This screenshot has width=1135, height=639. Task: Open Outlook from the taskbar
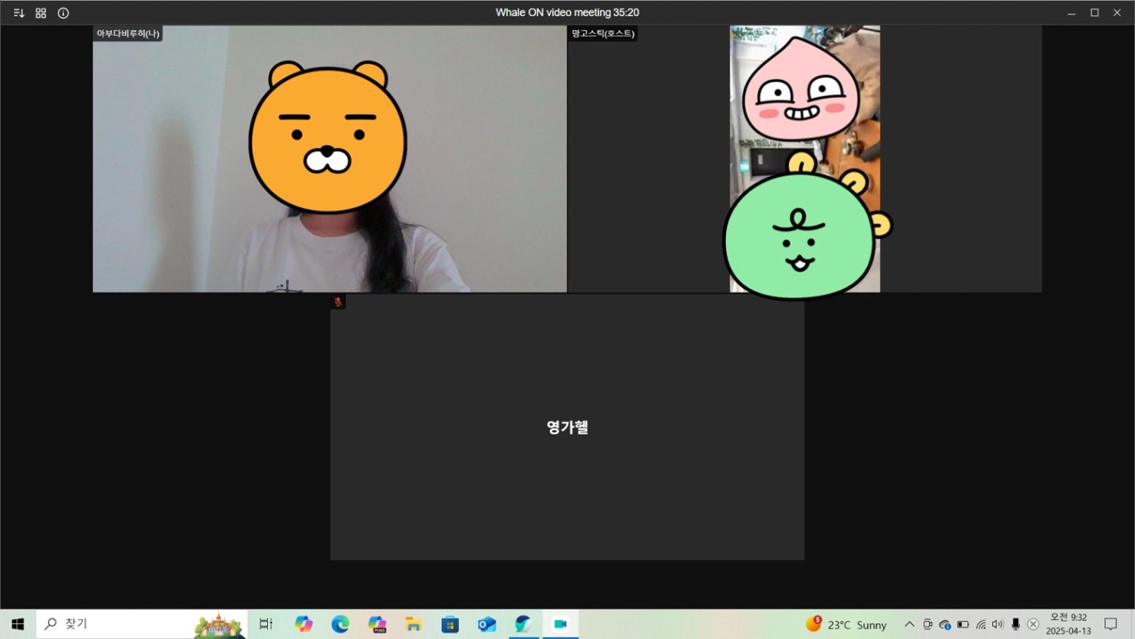click(x=486, y=624)
